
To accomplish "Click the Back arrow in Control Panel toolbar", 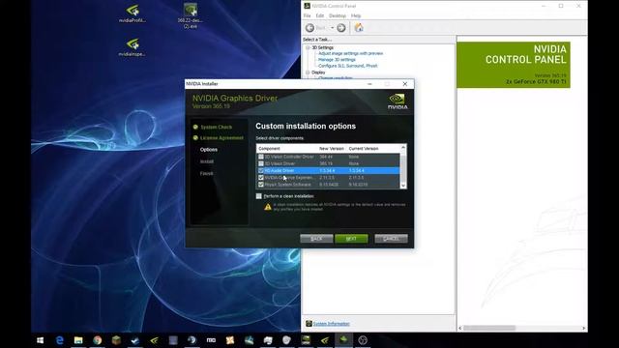I will coord(309,28).
